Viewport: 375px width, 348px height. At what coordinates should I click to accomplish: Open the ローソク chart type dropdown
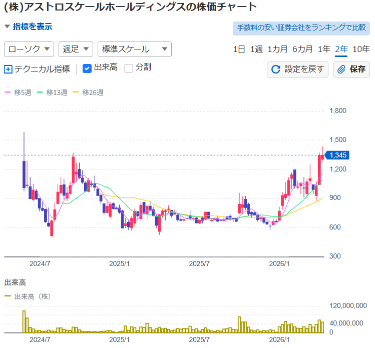(29, 49)
